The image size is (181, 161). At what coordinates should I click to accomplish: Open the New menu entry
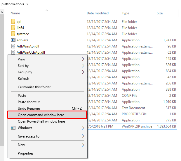47,145
